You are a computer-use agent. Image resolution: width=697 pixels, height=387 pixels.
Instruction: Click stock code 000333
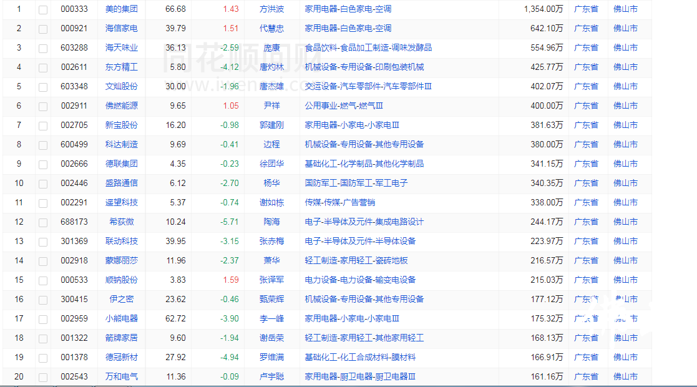74,9
